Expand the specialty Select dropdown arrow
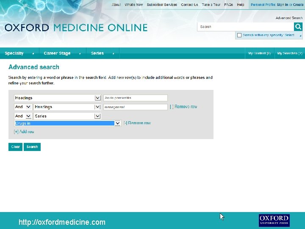 tap(300, 36)
